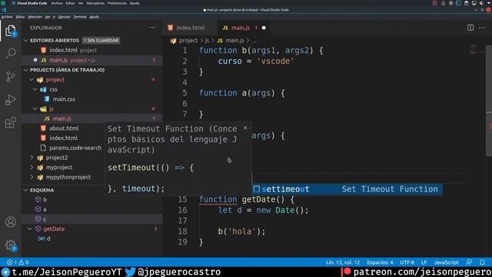492x277 pixels.
Task: Click the split editor icon
Action: coord(470,28)
